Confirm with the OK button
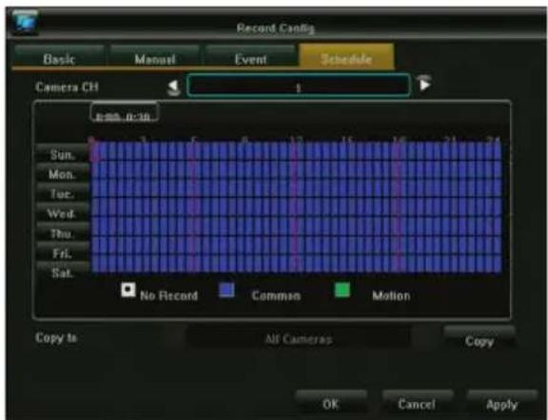The height and width of the screenshot is (420, 548). pos(331,403)
